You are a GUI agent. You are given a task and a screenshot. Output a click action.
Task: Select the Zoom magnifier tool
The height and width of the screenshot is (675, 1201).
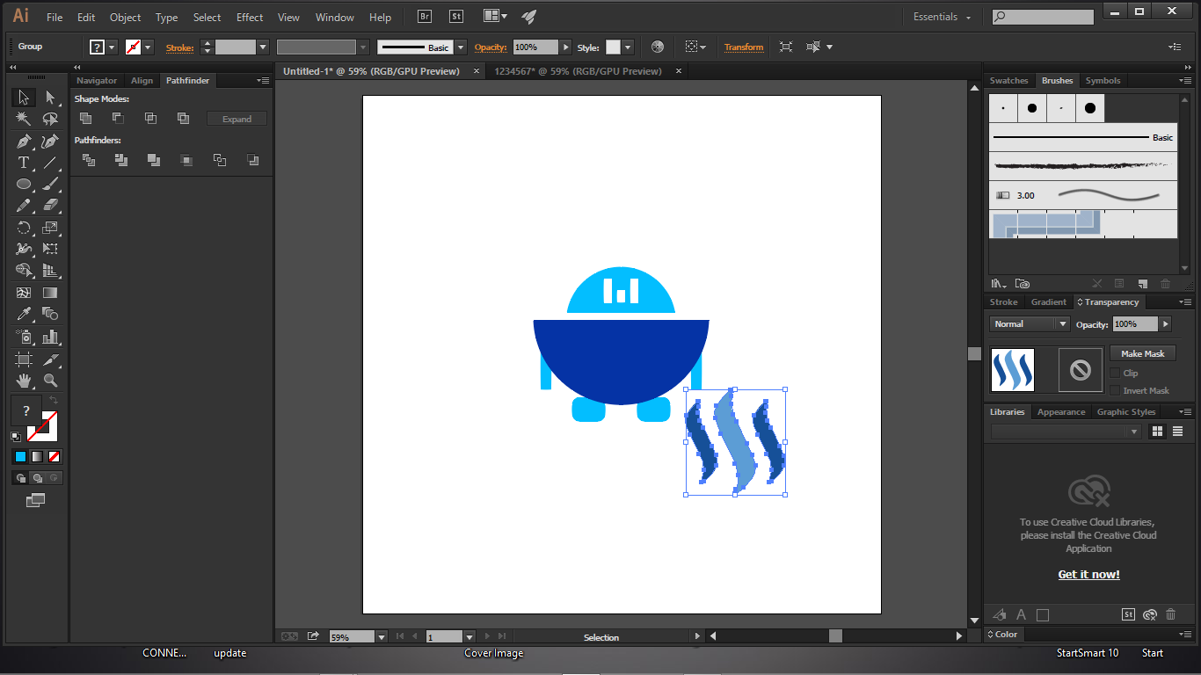pos(51,381)
